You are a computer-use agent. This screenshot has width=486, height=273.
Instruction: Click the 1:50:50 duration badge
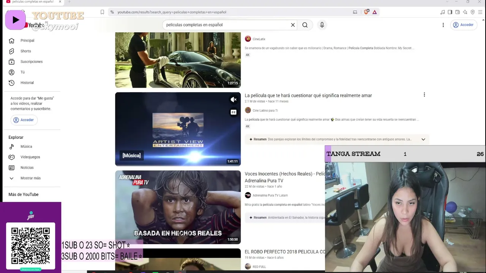point(232,240)
